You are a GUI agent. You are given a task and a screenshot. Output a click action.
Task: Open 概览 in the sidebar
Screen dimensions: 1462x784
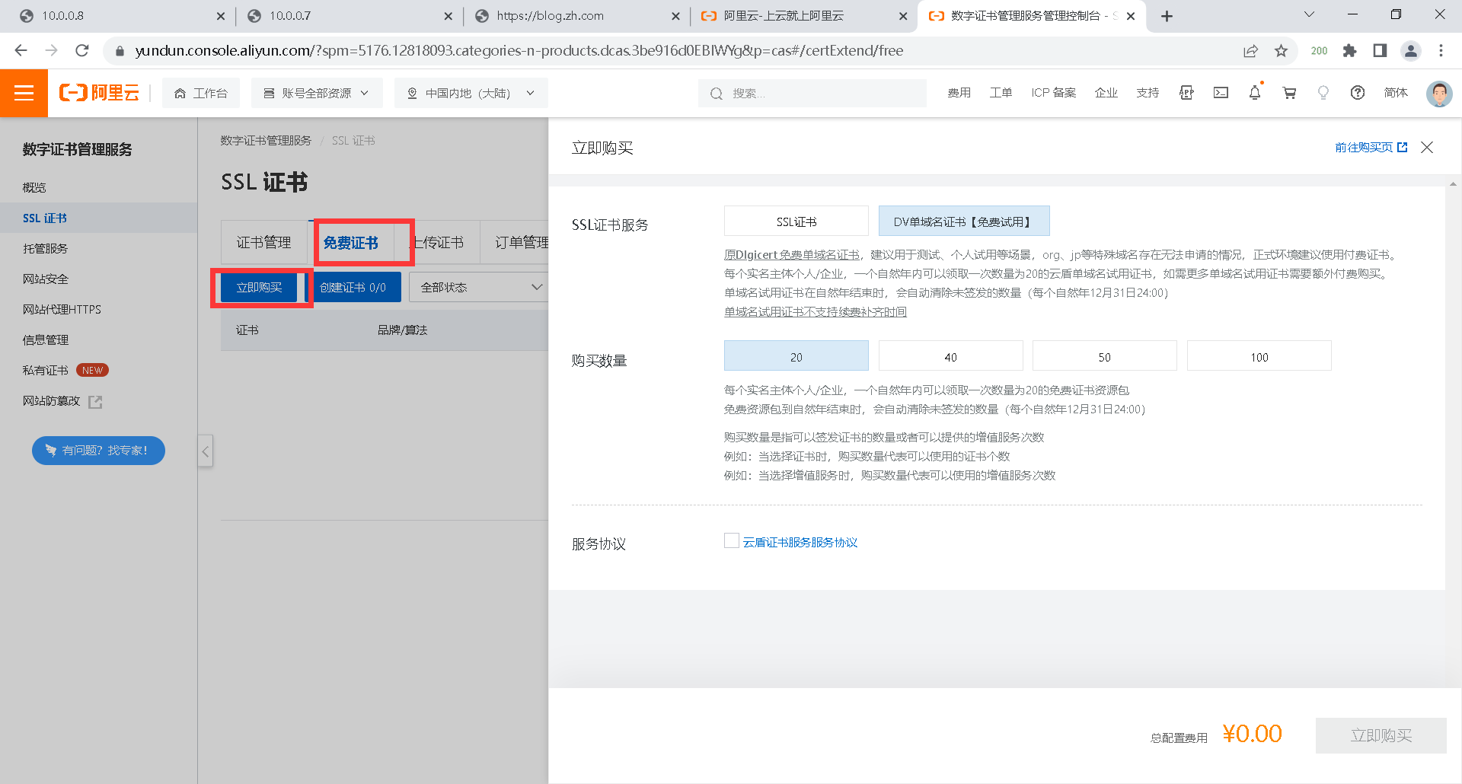click(34, 187)
